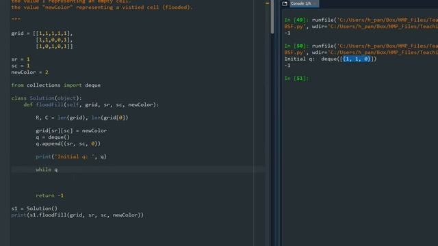Click the '[1,0,1,0,1]]' grid row line
This screenshot has height=246, width=438.
pos(54,46)
